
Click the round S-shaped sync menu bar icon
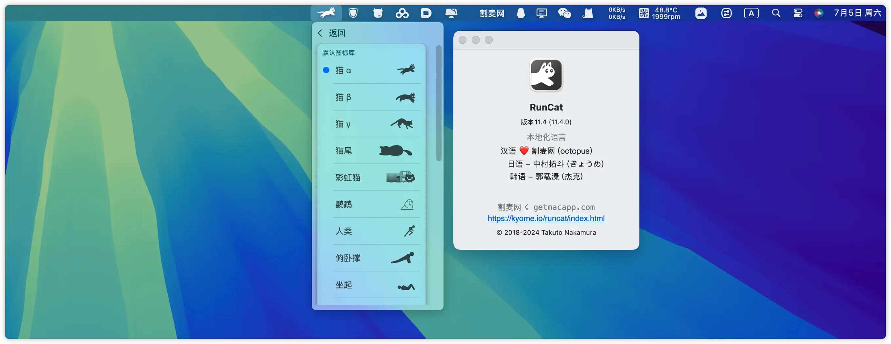click(726, 13)
